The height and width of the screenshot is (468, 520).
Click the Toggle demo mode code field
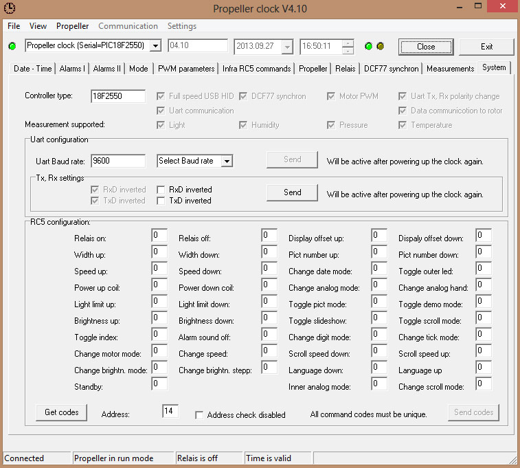click(484, 301)
